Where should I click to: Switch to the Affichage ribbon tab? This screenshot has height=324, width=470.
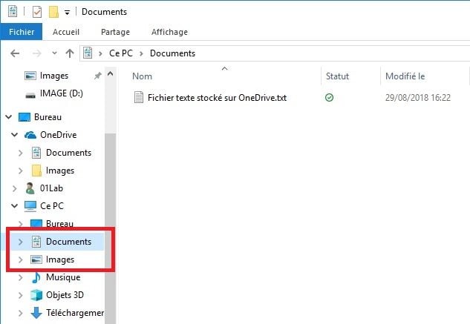(169, 32)
